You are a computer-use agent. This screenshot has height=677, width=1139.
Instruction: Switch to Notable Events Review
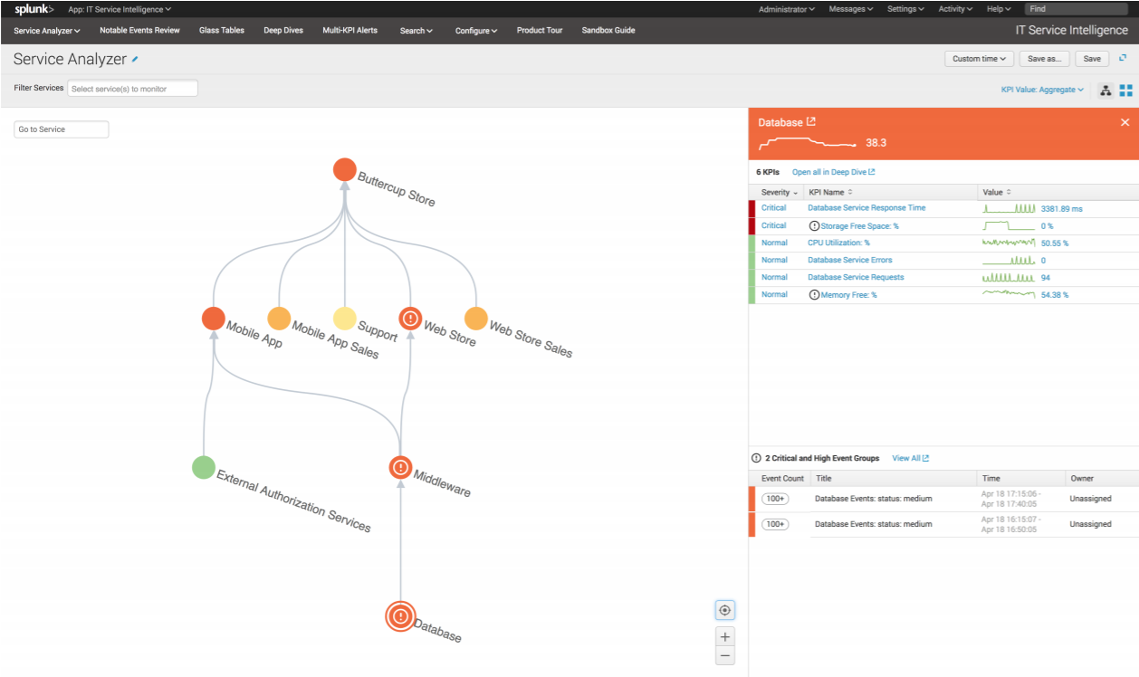(x=139, y=30)
